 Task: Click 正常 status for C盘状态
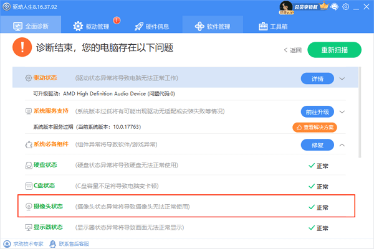point(319,187)
